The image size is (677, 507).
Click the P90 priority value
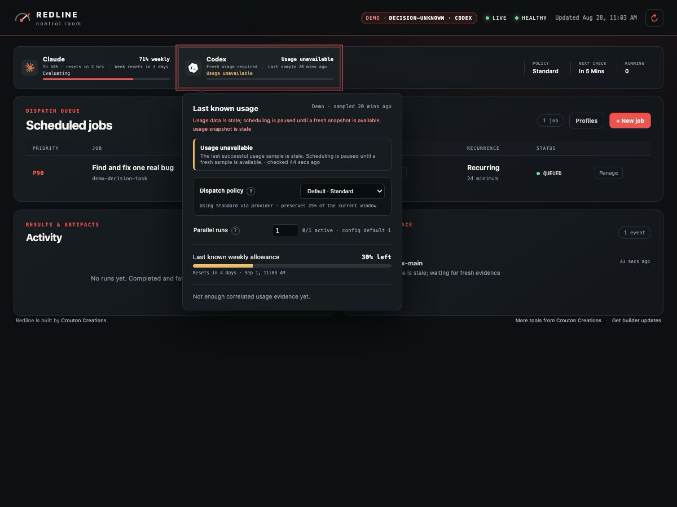click(x=38, y=173)
